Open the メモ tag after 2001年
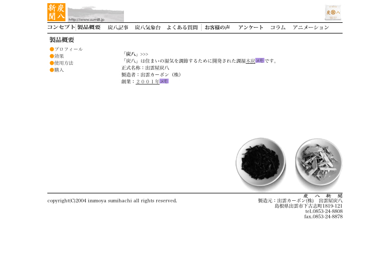Screen dimensions: 383x255 [x=164, y=81]
